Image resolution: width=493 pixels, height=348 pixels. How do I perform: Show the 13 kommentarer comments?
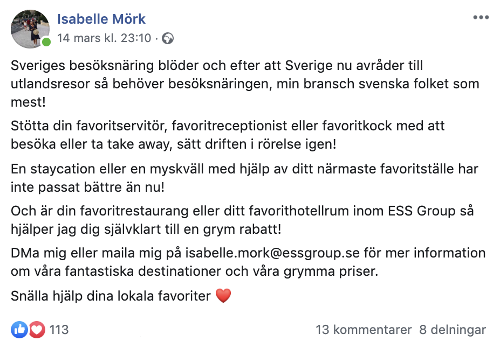coord(364,330)
